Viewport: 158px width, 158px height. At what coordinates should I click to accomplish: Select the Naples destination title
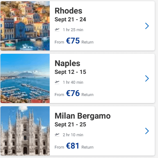(67, 64)
